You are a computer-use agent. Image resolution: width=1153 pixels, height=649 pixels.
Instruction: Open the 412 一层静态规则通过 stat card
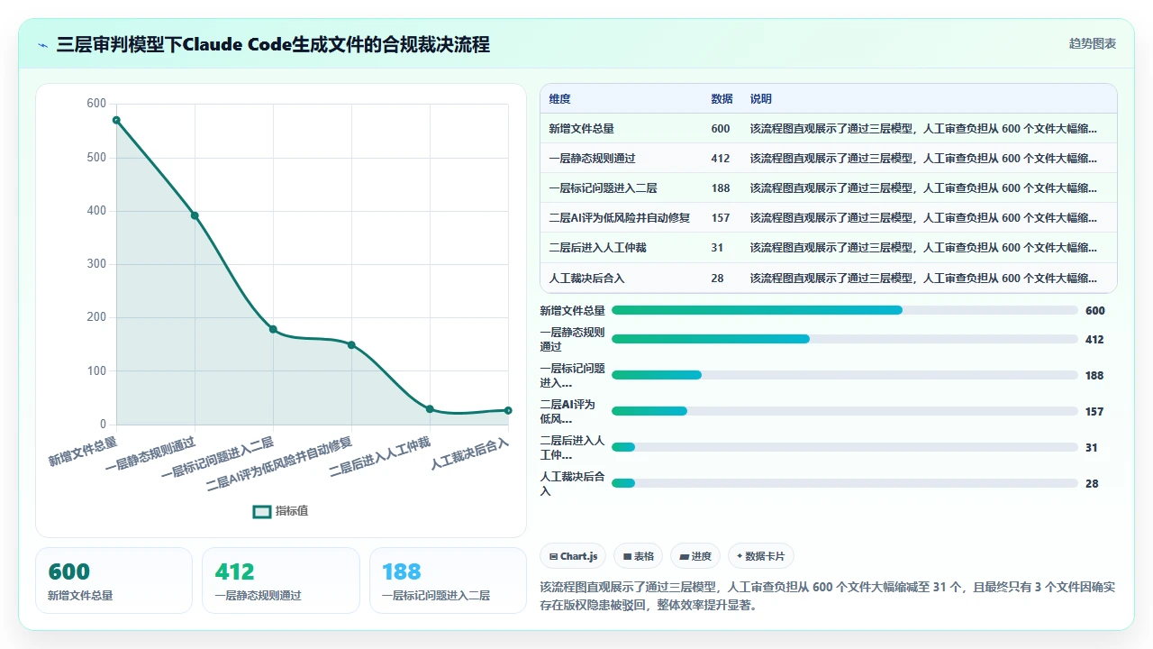tap(281, 580)
